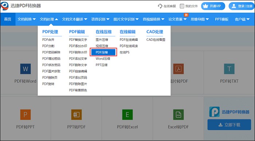Expand the 语音识别 navigation dropdown
Image resolution: width=255 pixels, height=141 pixels.
100,19
